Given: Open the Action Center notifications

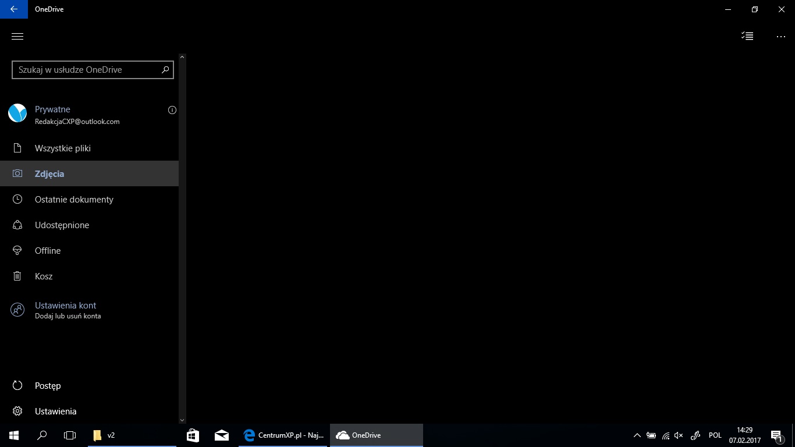Looking at the screenshot, I should coord(776,435).
